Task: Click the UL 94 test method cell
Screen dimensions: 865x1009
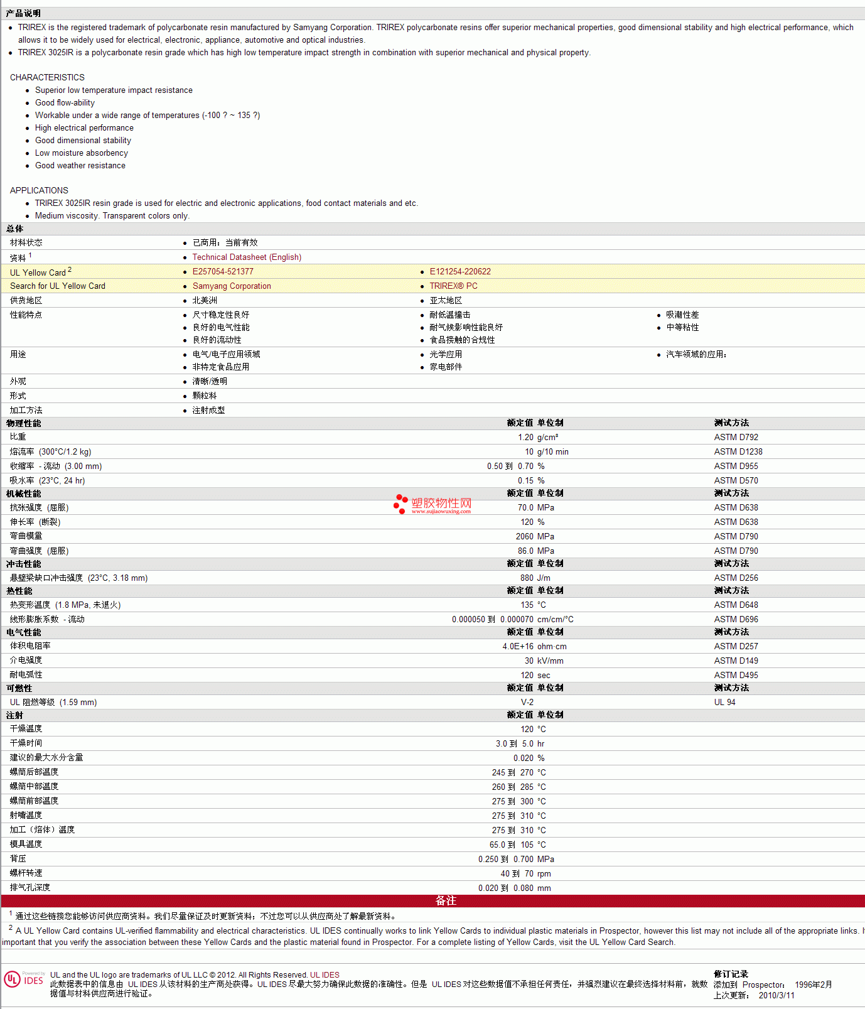Action: [724, 703]
